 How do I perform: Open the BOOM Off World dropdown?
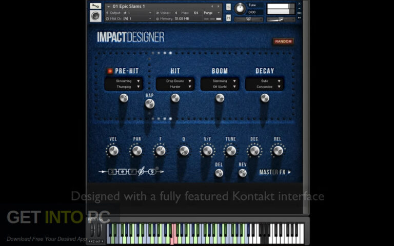(220, 87)
